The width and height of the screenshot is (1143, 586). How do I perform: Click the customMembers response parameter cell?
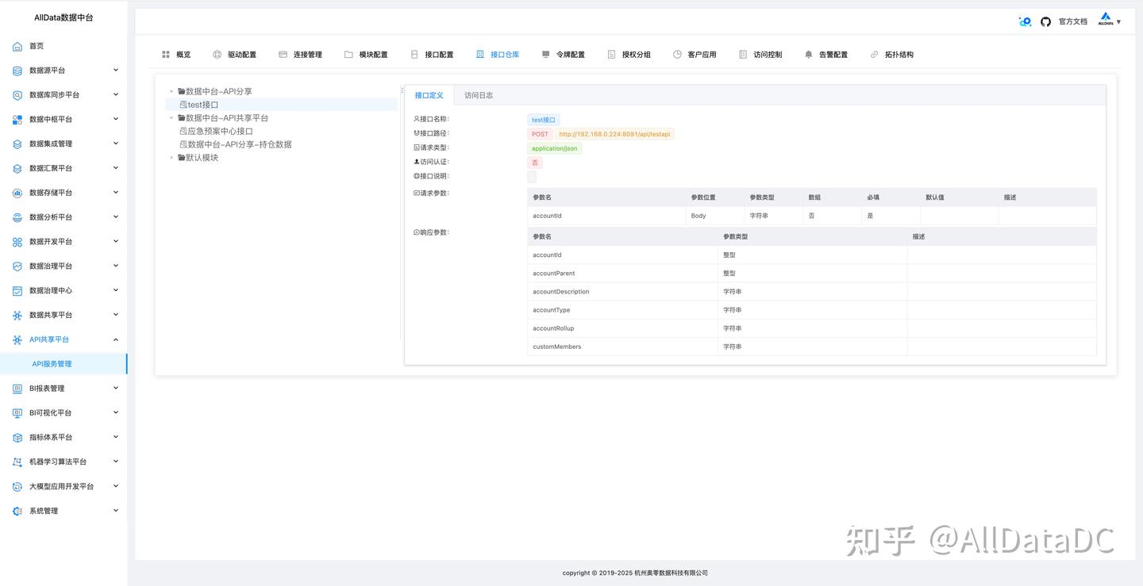[622, 347]
